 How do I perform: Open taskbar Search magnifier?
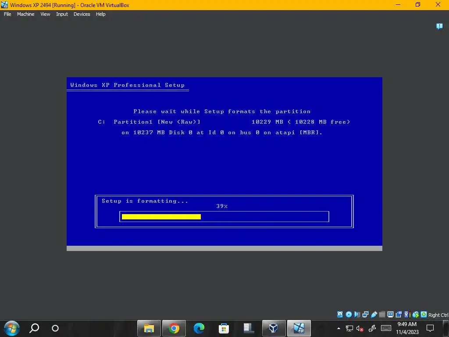point(34,328)
